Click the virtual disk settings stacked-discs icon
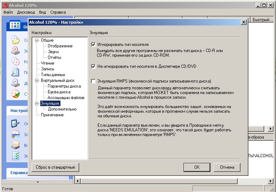 [x=15, y=145]
